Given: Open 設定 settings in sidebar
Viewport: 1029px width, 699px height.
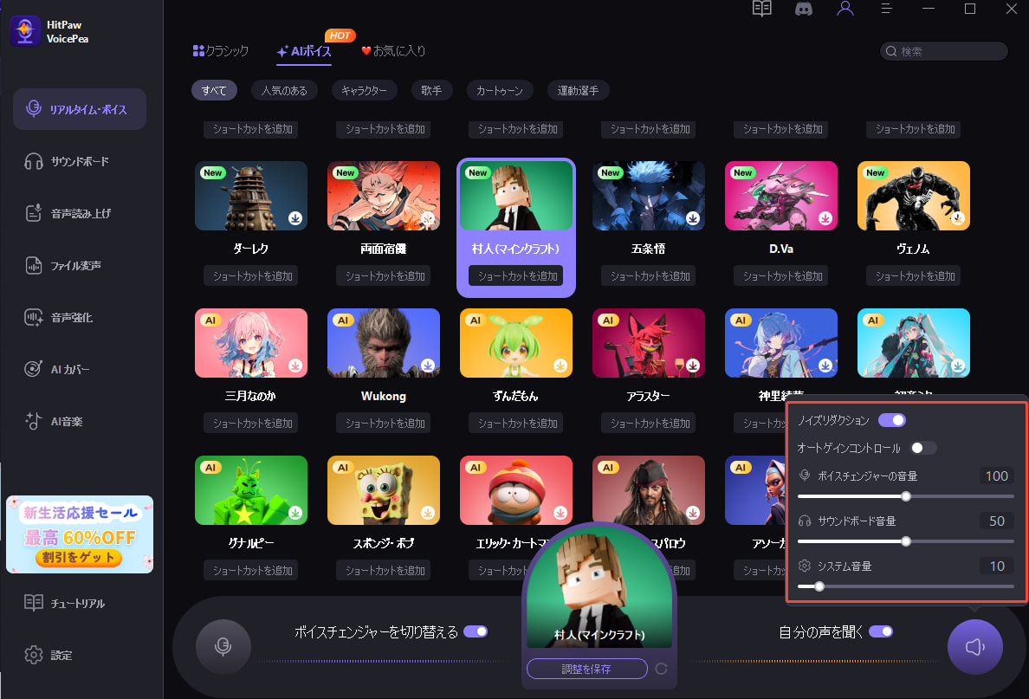Looking at the screenshot, I should pyautogui.click(x=80, y=655).
